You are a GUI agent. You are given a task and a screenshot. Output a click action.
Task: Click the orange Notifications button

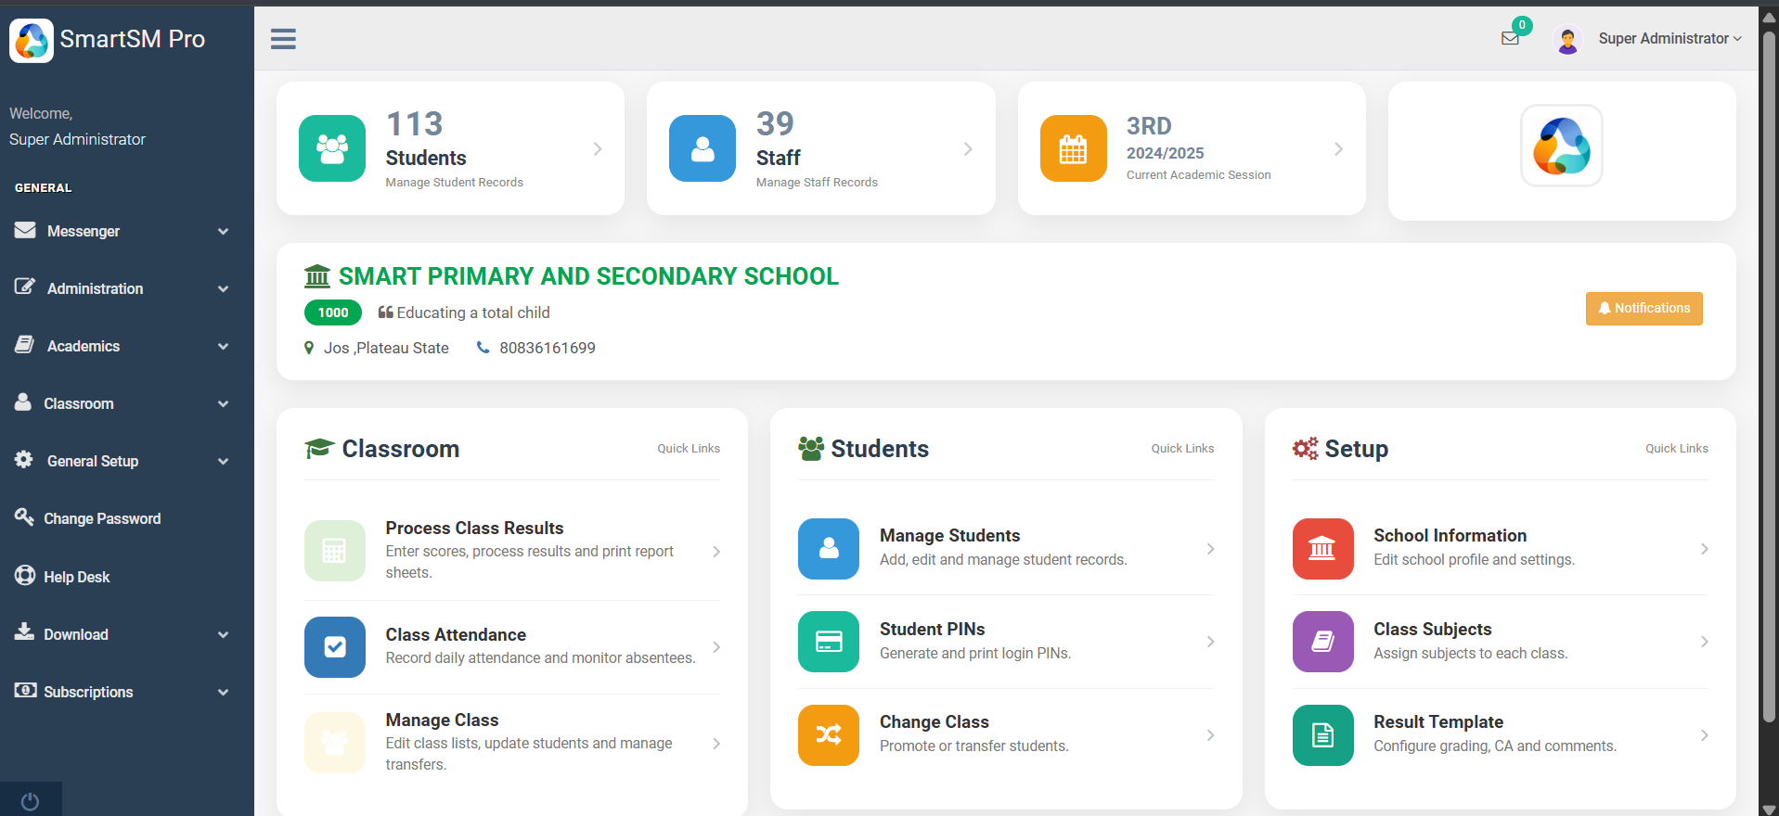[x=1644, y=309]
